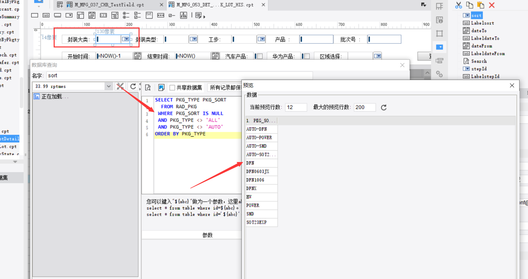Click the save-as stored dataset icon
The image size is (528, 279).
click(x=161, y=87)
